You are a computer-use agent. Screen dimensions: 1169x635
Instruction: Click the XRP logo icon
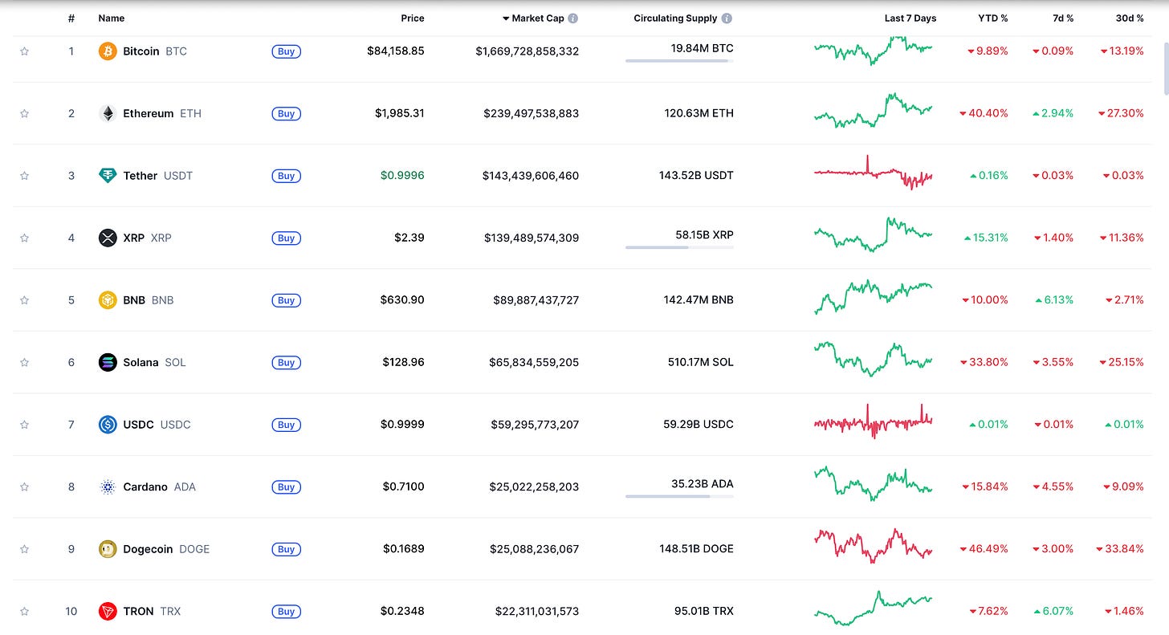pos(108,238)
